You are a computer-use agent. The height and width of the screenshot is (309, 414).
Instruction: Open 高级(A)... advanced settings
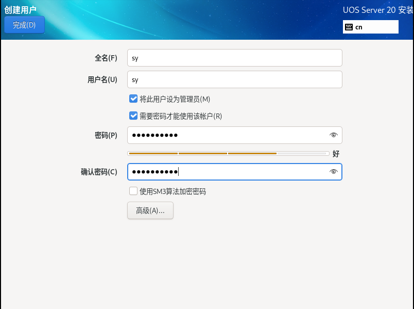150,210
